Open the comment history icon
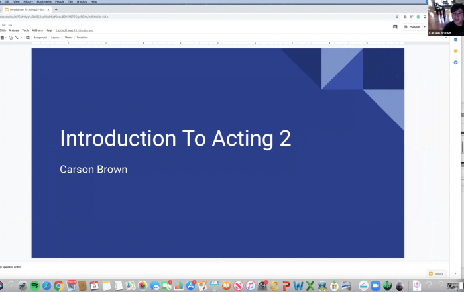This screenshot has height=292, width=464. tap(395, 27)
